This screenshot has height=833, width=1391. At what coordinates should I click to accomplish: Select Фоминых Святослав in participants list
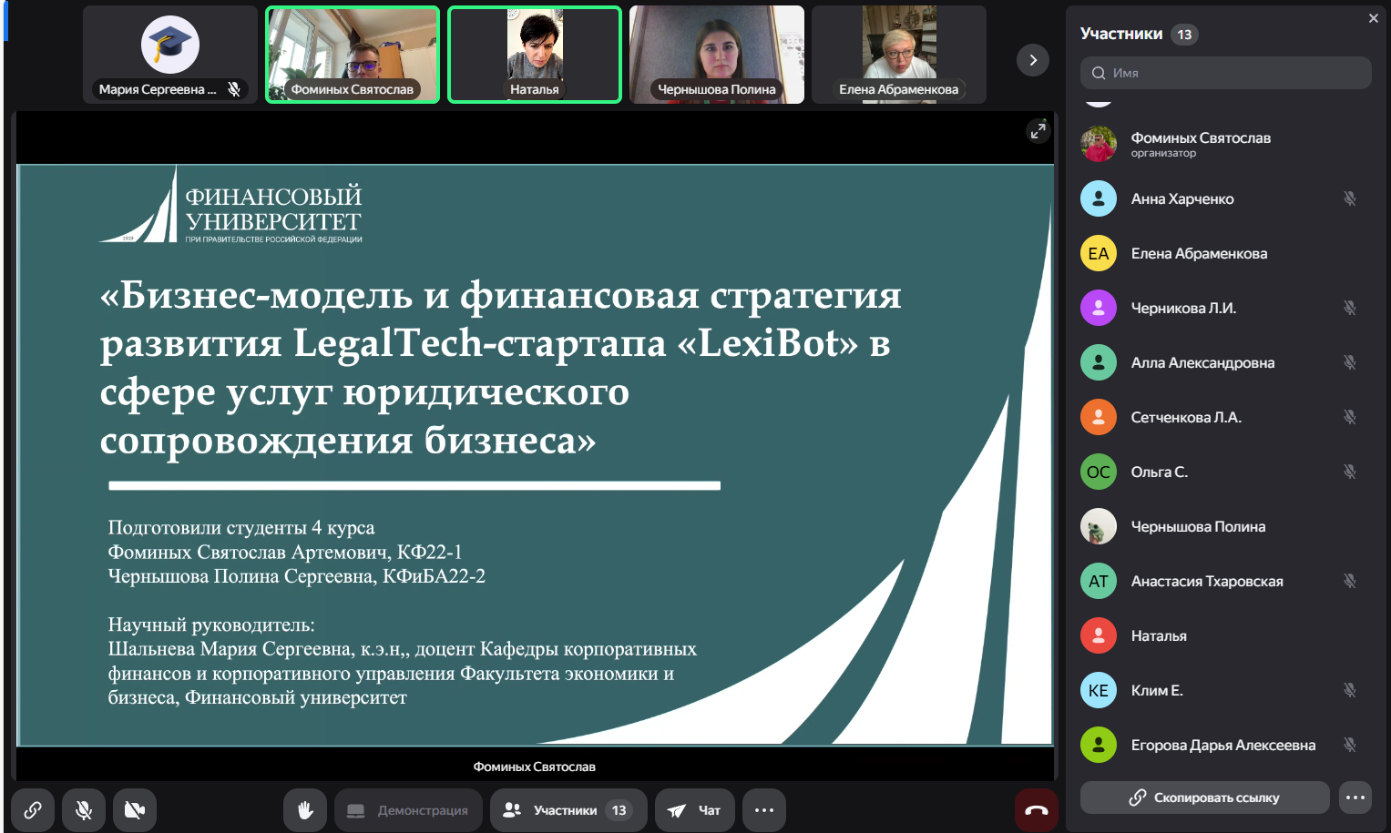pos(1200,144)
